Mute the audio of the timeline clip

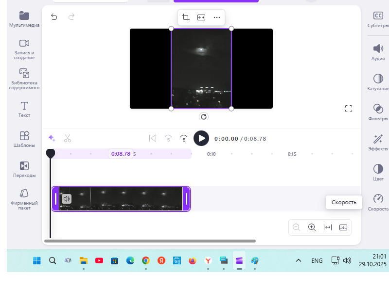pyautogui.click(x=67, y=199)
